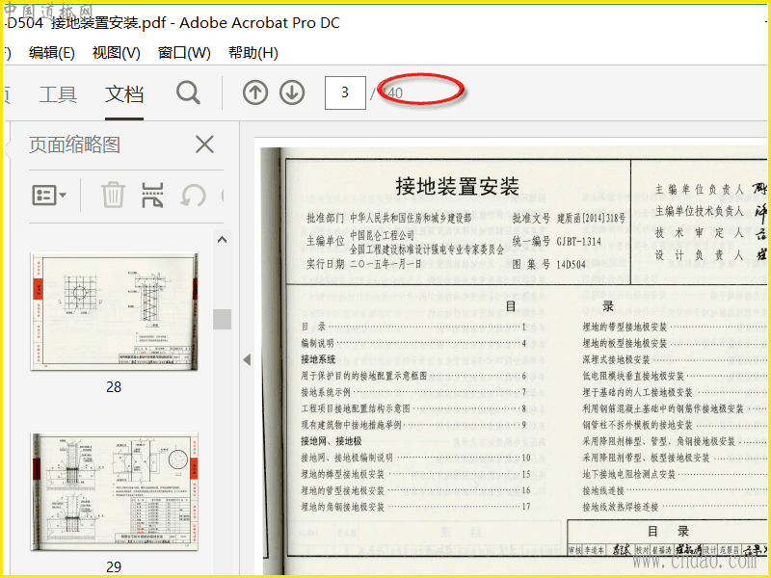Click the thumbnail panel scrollbar handle
Screen dimensions: 771x578
tap(223, 319)
